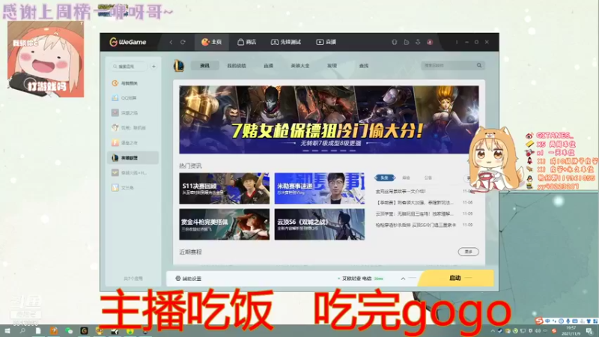Add an app with plus button
The width and height of the screenshot is (599, 337).
[x=153, y=67]
